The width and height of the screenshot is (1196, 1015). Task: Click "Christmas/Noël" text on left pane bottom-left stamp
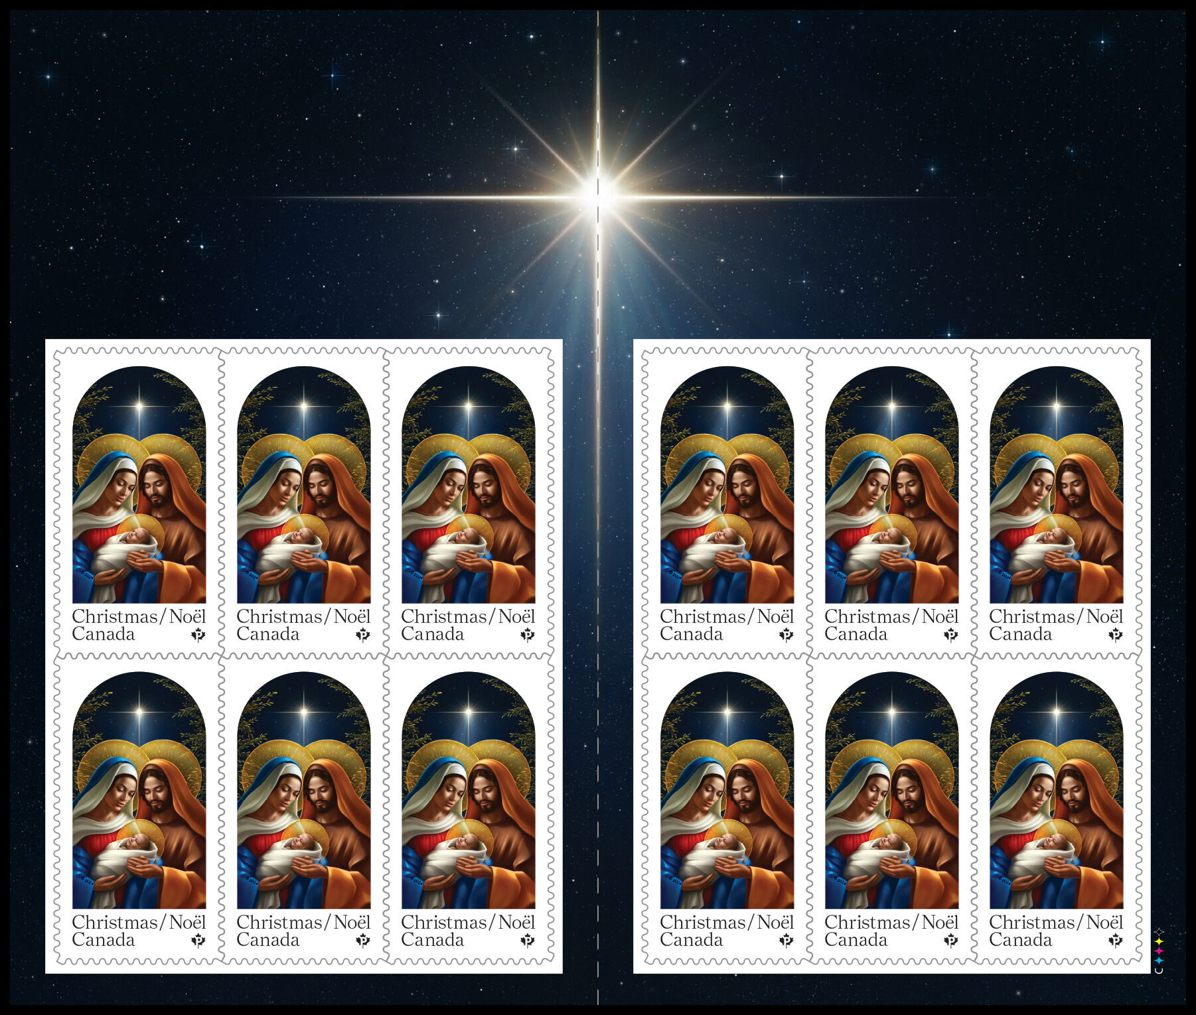[x=139, y=922]
